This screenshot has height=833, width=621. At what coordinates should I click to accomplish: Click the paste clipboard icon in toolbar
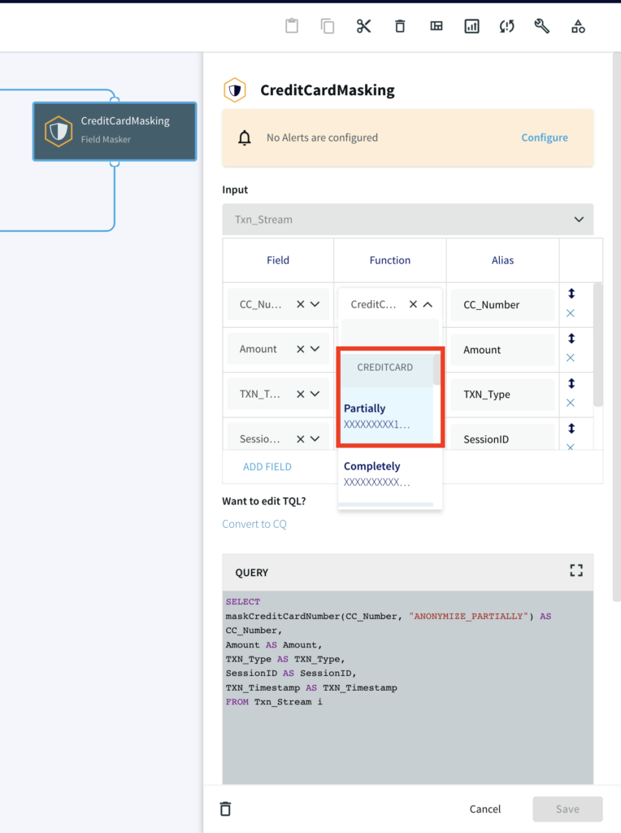(x=292, y=26)
